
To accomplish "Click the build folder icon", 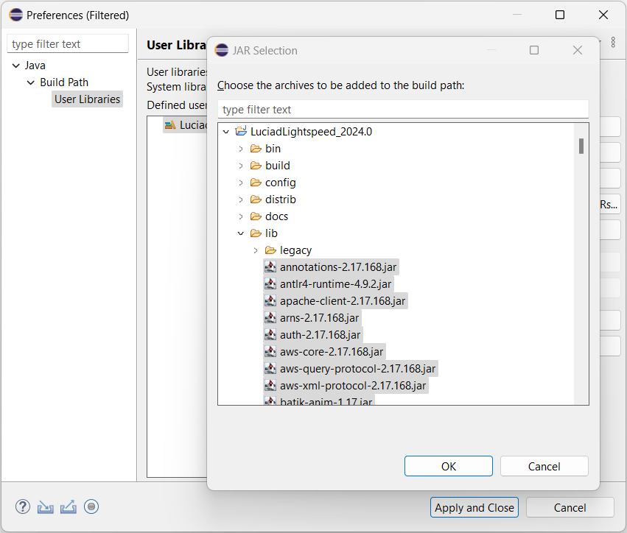I will coord(256,166).
